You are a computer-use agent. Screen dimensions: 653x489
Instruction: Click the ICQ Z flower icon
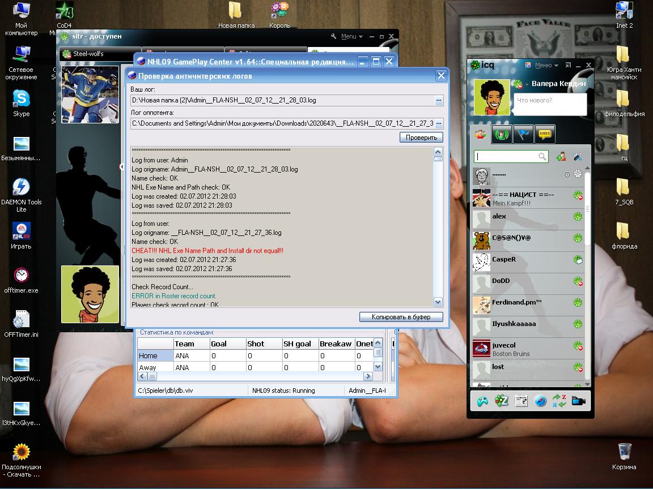(x=502, y=401)
